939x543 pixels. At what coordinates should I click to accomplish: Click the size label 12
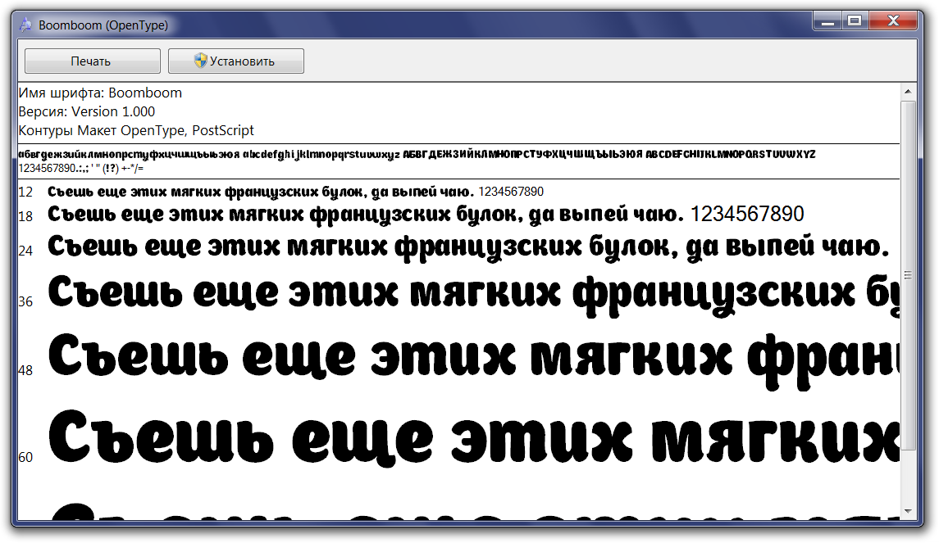click(25, 192)
